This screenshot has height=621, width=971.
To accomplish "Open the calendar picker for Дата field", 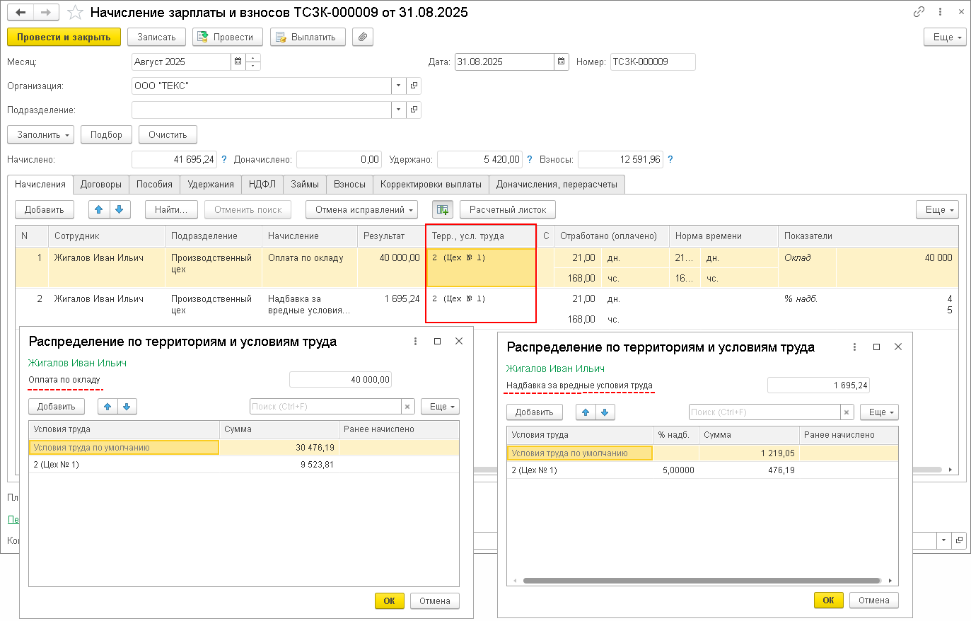I will (562, 62).
